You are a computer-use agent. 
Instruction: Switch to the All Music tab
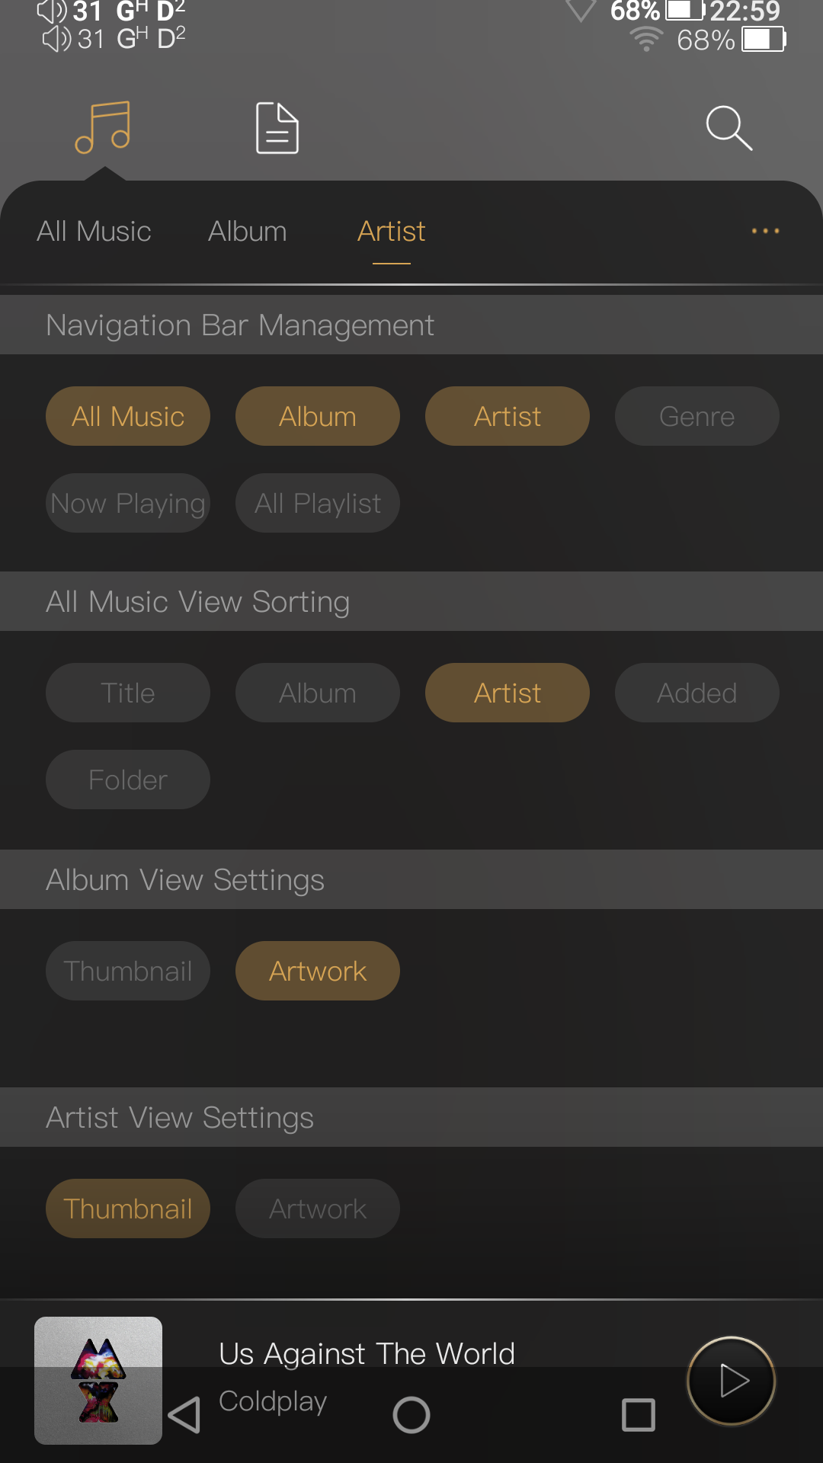pos(94,231)
